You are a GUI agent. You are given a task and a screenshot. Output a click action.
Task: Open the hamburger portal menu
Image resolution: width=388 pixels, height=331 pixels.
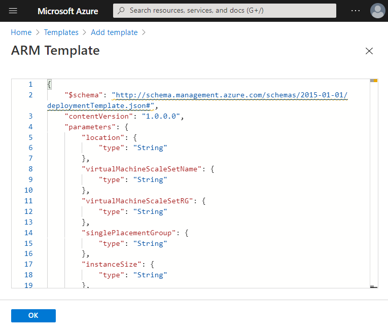(x=13, y=11)
